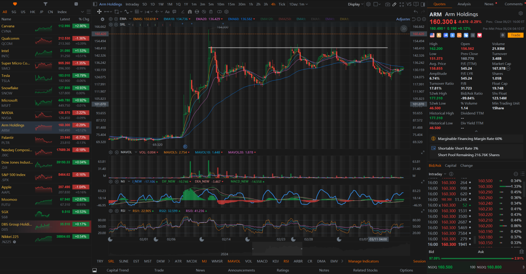Enable MACD indicator in bottom bar
The width and height of the screenshot is (526, 274).
[262, 261]
